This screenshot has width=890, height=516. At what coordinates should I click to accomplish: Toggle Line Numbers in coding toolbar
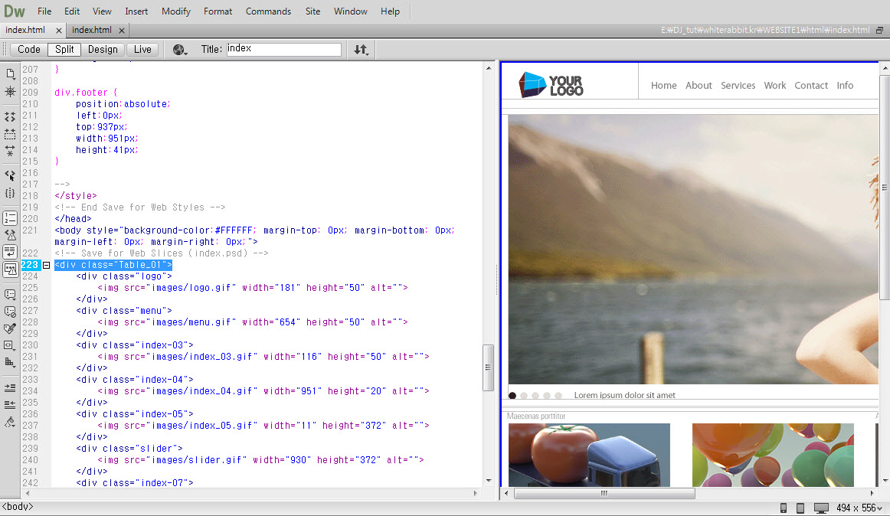[10, 218]
